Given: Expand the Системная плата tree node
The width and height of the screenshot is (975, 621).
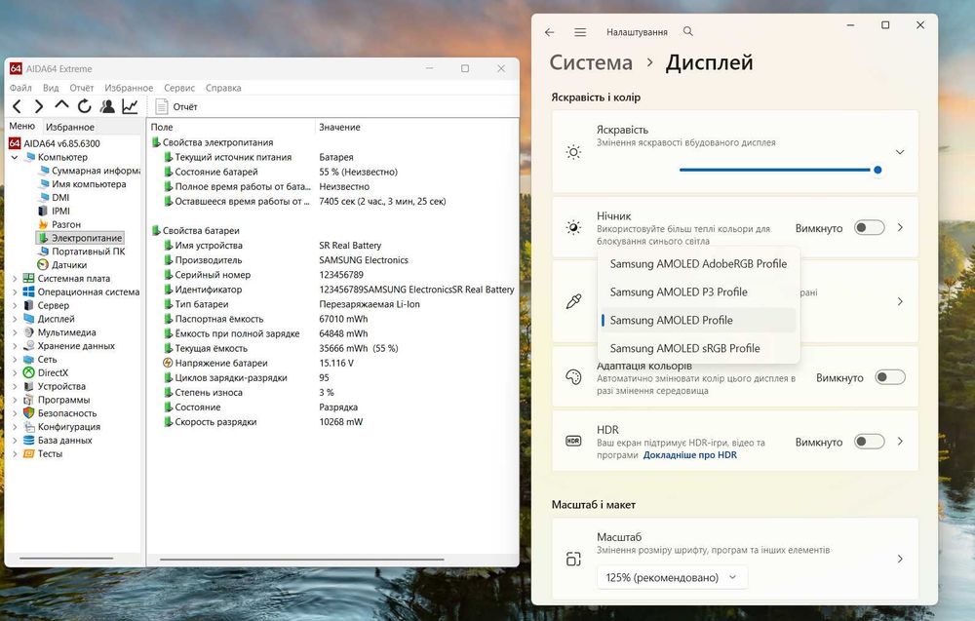Looking at the screenshot, I should (15, 279).
